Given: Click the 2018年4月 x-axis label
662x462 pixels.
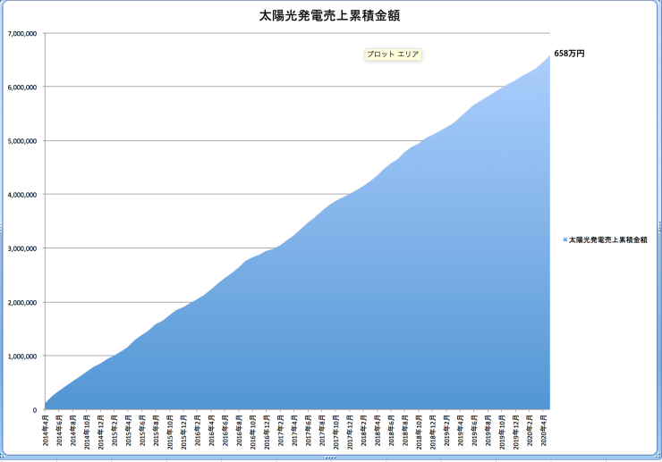Looking at the screenshot, I should [378, 430].
